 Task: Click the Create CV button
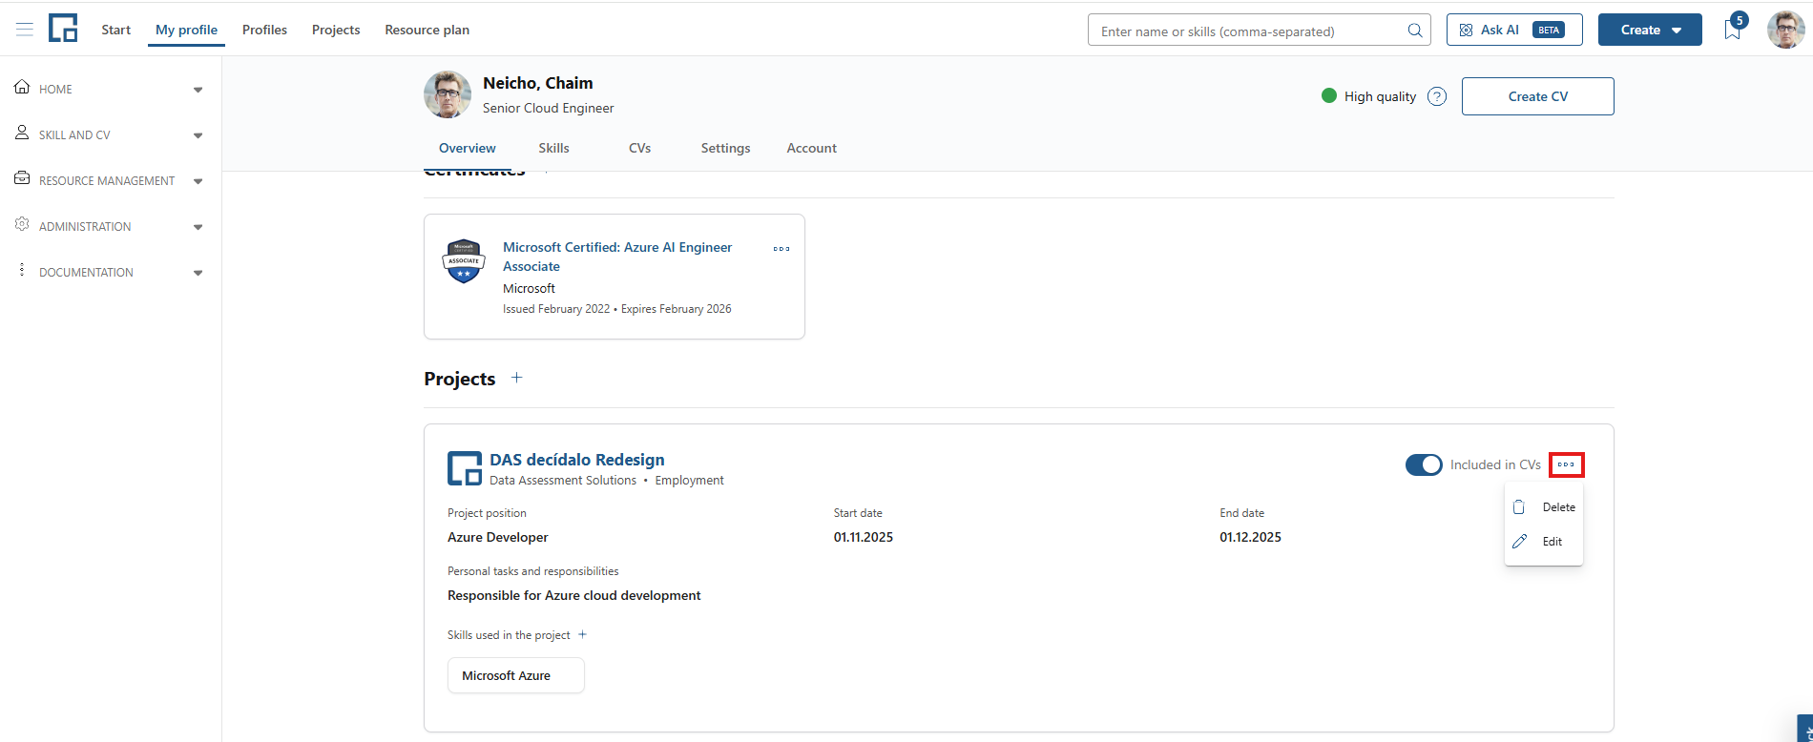click(1537, 96)
